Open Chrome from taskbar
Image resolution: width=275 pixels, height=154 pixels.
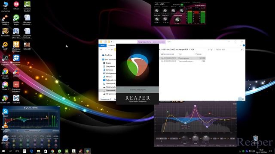(52, 151)
